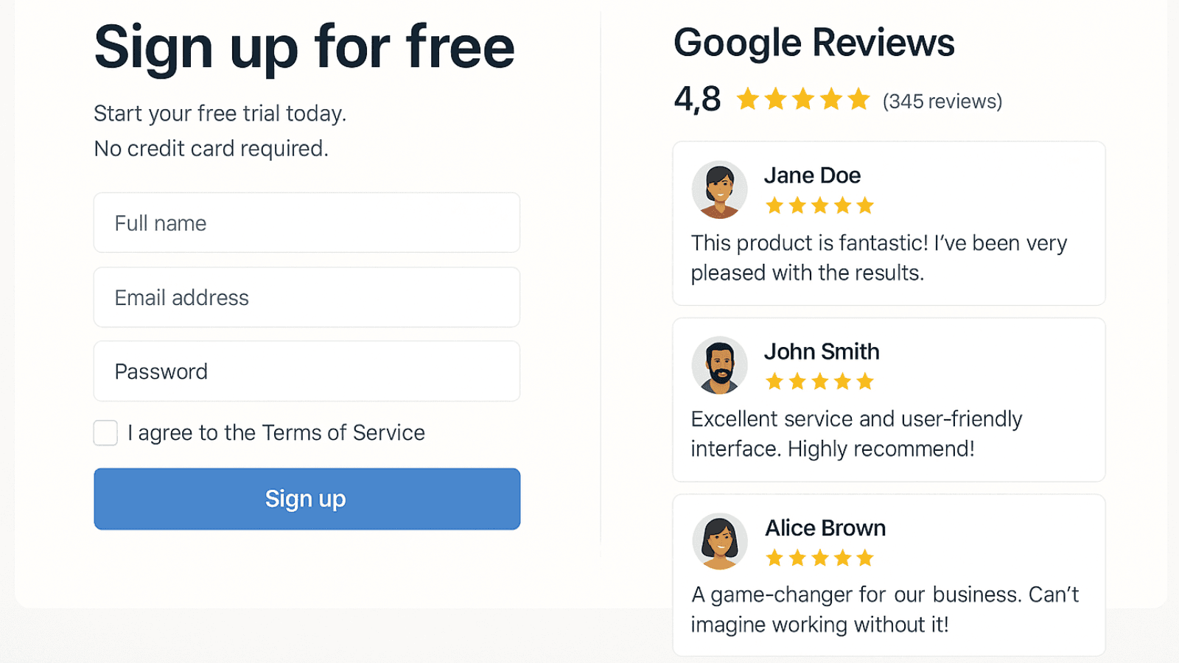Select the fifth star under Jane Doe's name
Viewport: 1179px width, 663px height.
click(x=864, y=206)
